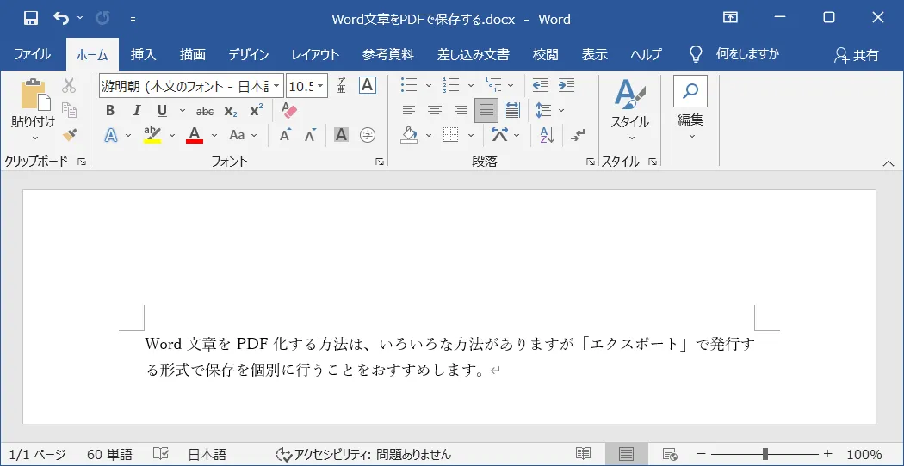Click the red Font Color A button
Image resolution: width=904 pixels, height=466 pixels.
coord(195,135)
